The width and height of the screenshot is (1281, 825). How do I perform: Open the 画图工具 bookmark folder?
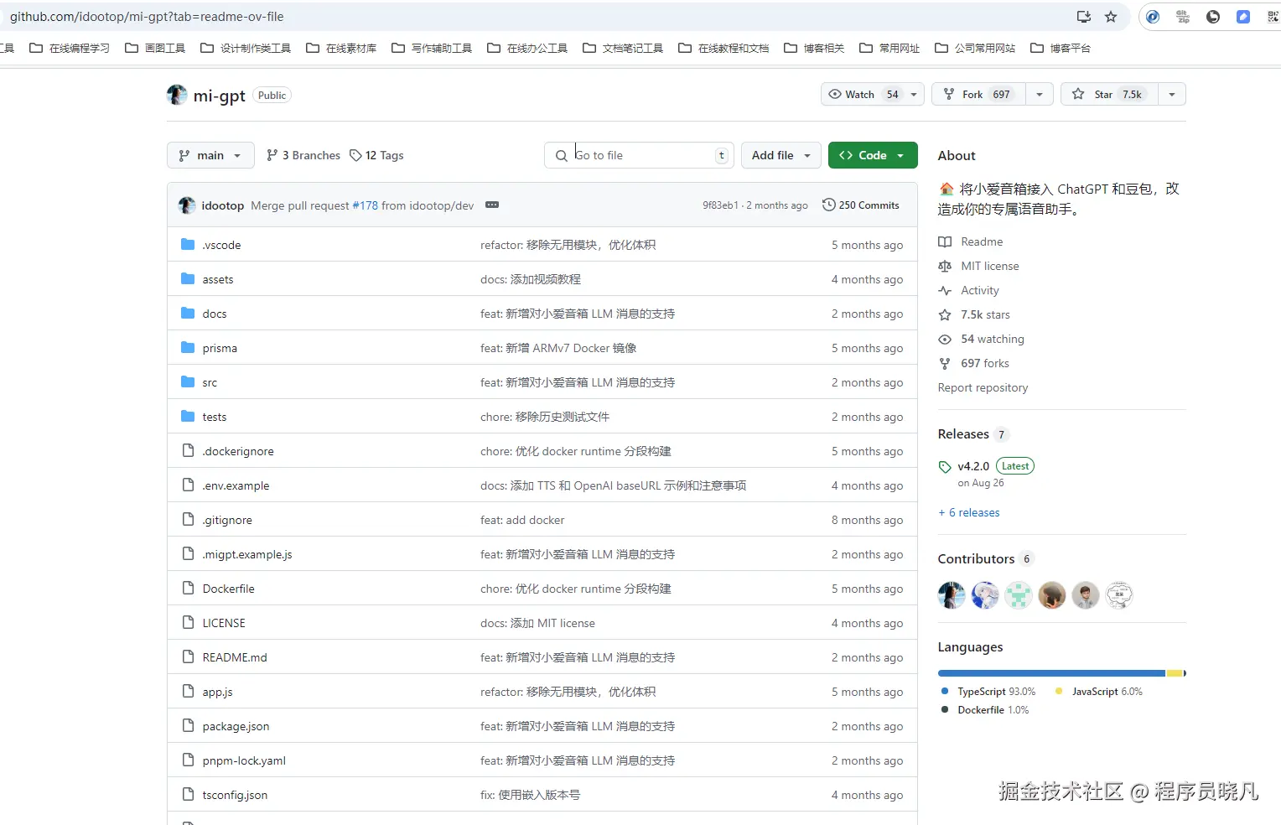point(155,48)
